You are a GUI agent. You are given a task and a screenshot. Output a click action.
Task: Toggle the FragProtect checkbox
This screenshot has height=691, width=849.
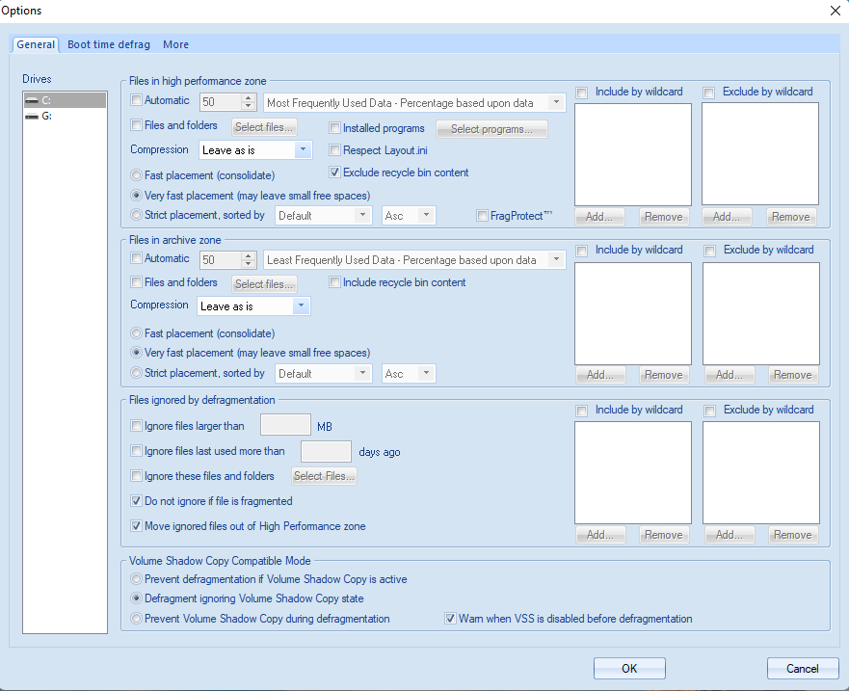[483, 216]
